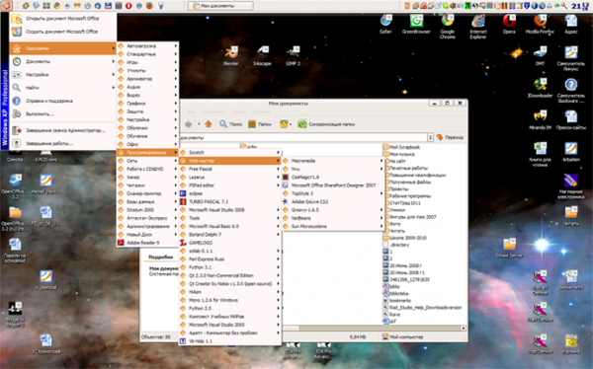
Task: Expand the Microsoft Visual Studio 2008 submenu
Action: pos(229,209)
